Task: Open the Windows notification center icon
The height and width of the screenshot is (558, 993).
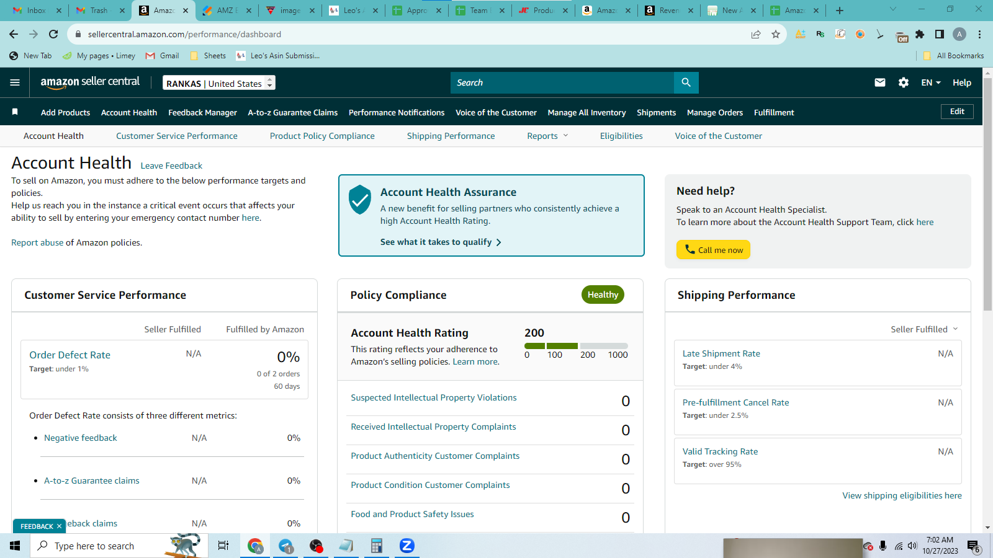Action: pyautogui.click(x=973, y=546)
